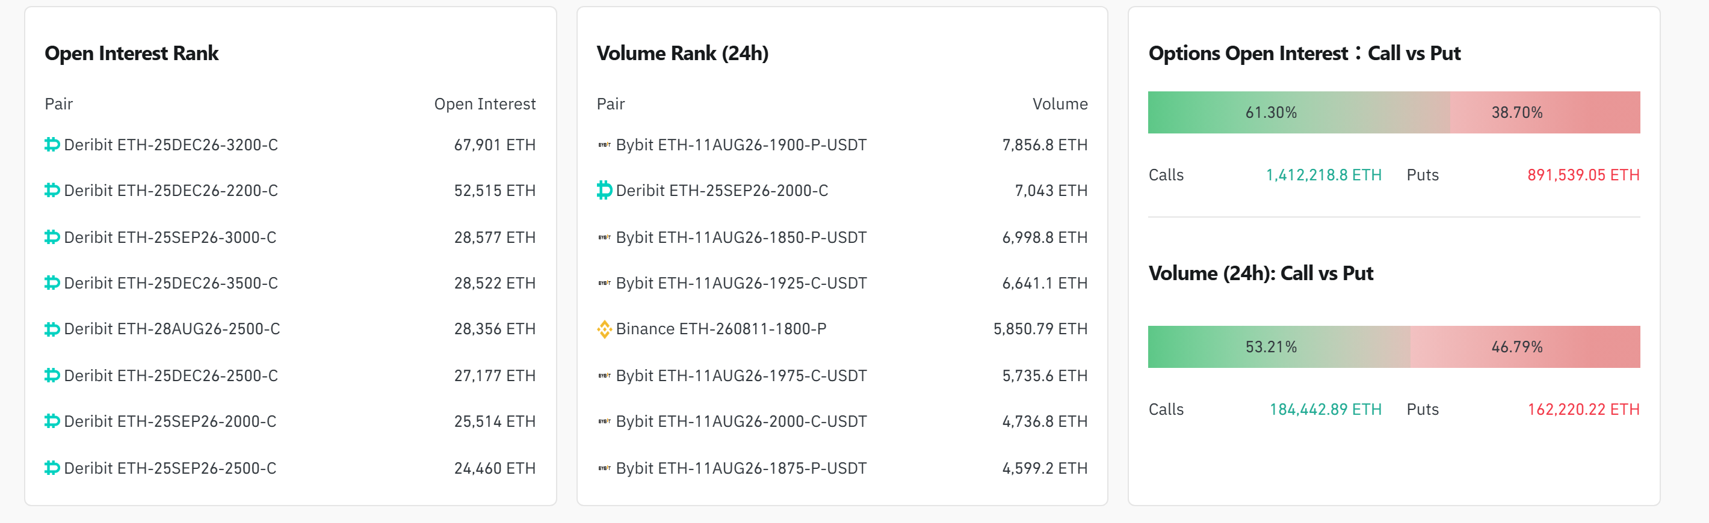Viewport: 1709px width, 523px height.
Task: Click the 53.21% calls volume bar
Action: [x=1279, y=347]
